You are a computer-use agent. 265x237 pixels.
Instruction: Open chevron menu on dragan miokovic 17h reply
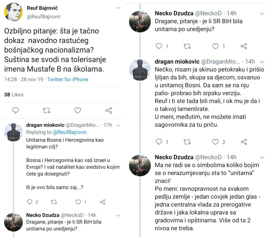click(x=118, y=125)
